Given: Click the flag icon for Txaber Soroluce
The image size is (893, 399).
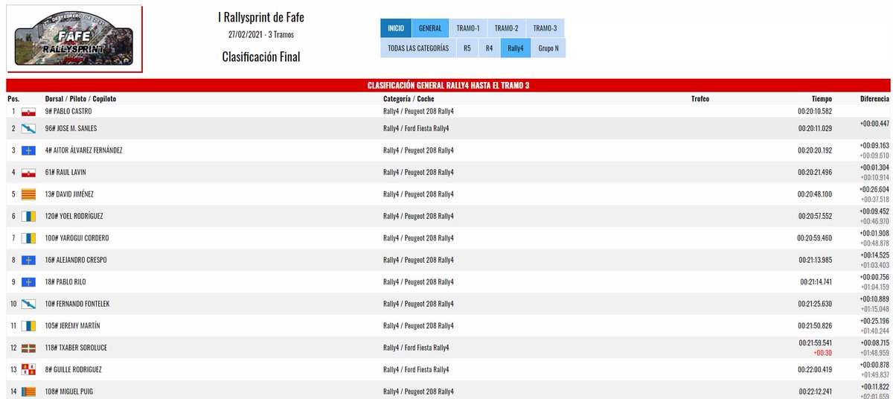Looking at the screenshot, I should [28, 348].
